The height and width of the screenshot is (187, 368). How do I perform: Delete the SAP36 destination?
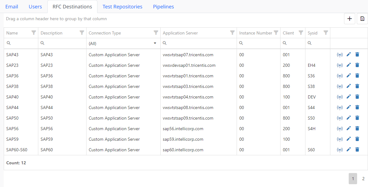pyautogui.click(x=357, y=76)
